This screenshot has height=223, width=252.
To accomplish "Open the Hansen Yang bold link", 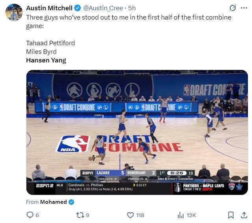I will click(x=46, y=60).
